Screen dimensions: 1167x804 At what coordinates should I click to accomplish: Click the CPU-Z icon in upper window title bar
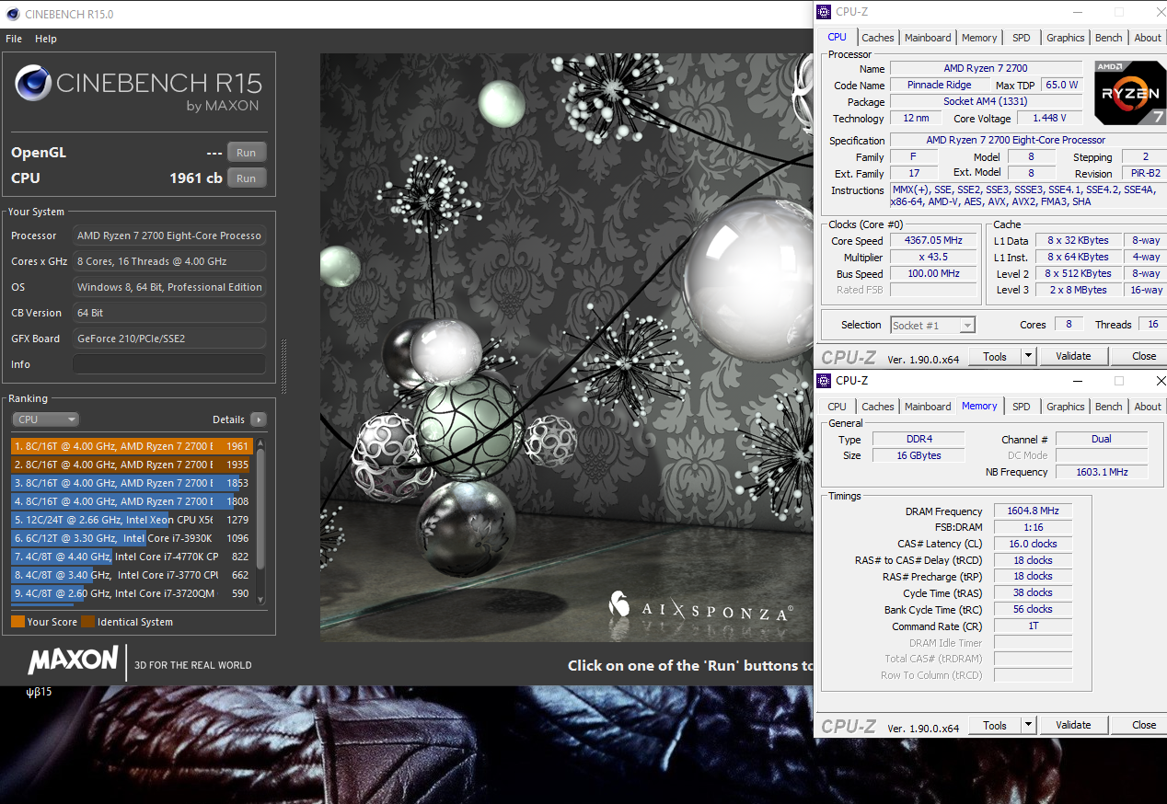point(823,12)
